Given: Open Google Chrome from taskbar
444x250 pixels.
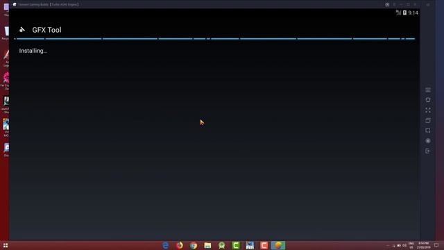Looking at the screenshot, I should [x=194, y=245].
